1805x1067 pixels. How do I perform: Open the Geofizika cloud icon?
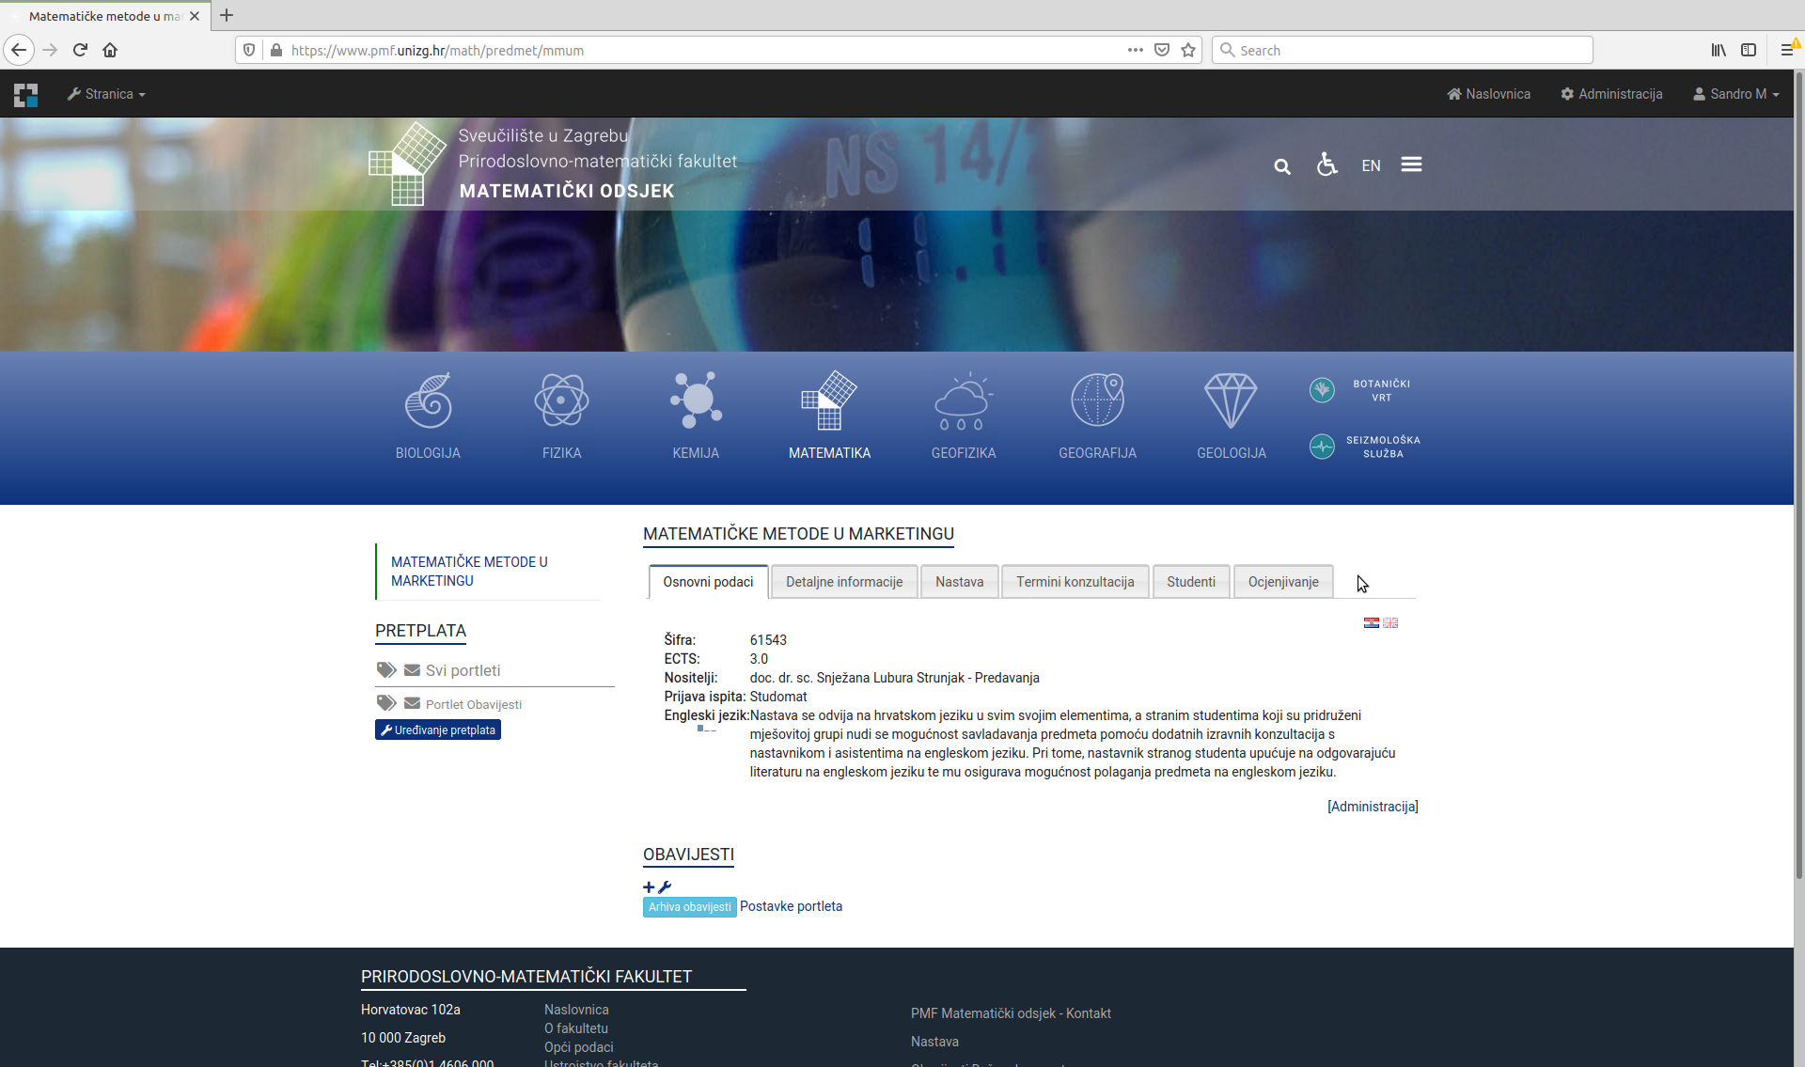tap(964, 400)
